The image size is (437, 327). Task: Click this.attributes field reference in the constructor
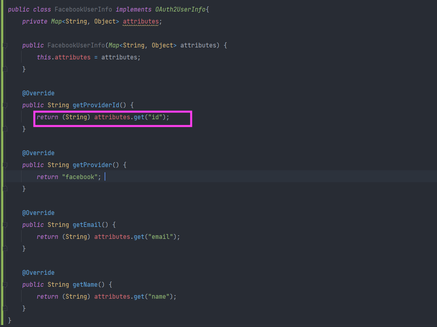click(x=73, y=57)
